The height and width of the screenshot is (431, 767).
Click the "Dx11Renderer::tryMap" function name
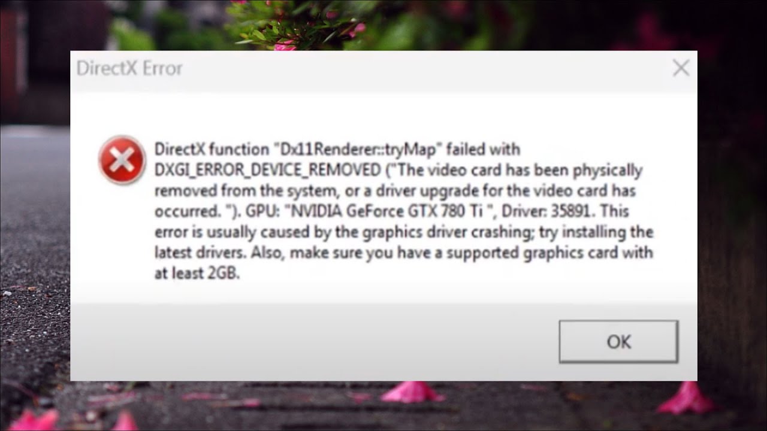[x=357, y=149]
